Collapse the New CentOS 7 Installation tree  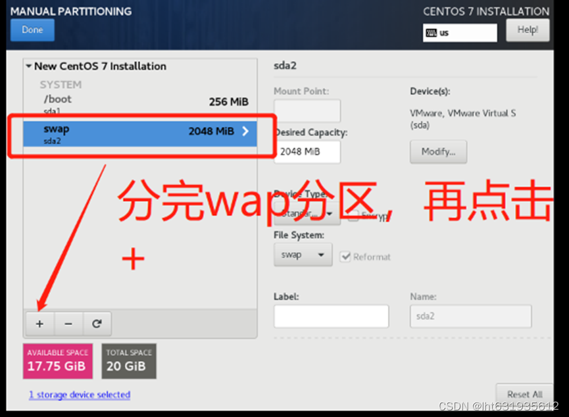pos(28,66)
